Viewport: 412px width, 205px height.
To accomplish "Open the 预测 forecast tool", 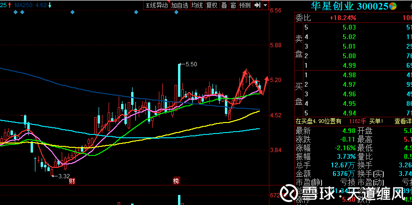I will [245, 5].
